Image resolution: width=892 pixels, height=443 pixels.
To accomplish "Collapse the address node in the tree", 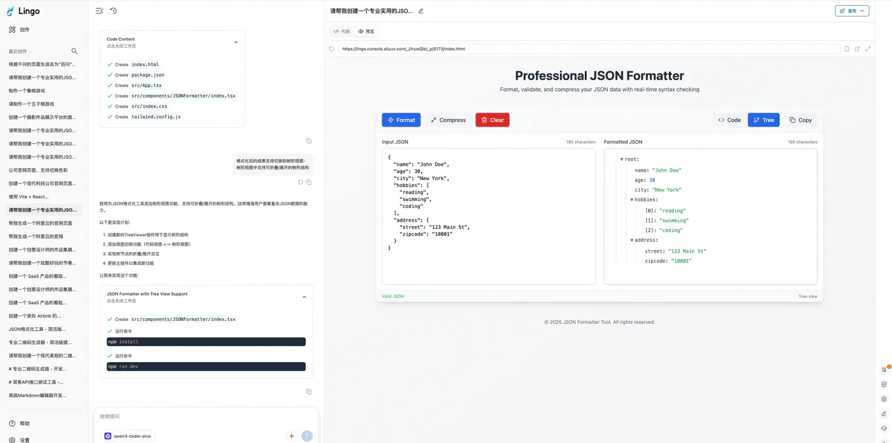I will (x=632, y=241).
